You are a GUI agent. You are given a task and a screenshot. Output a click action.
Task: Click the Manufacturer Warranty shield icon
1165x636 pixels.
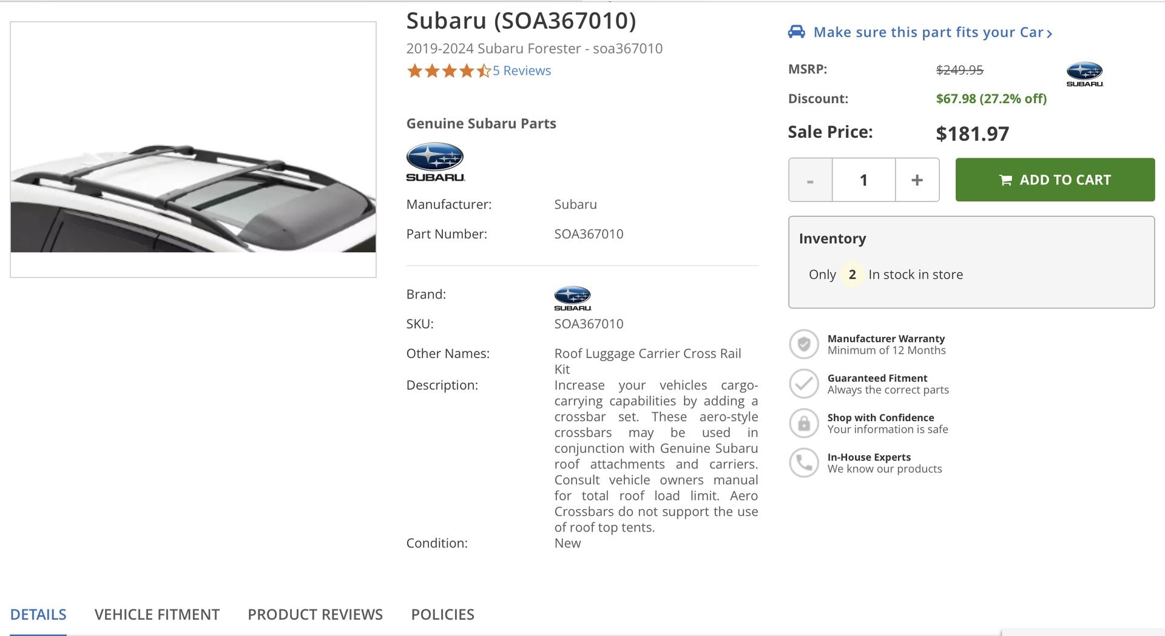pyautogui.click(x=804, y=344)
